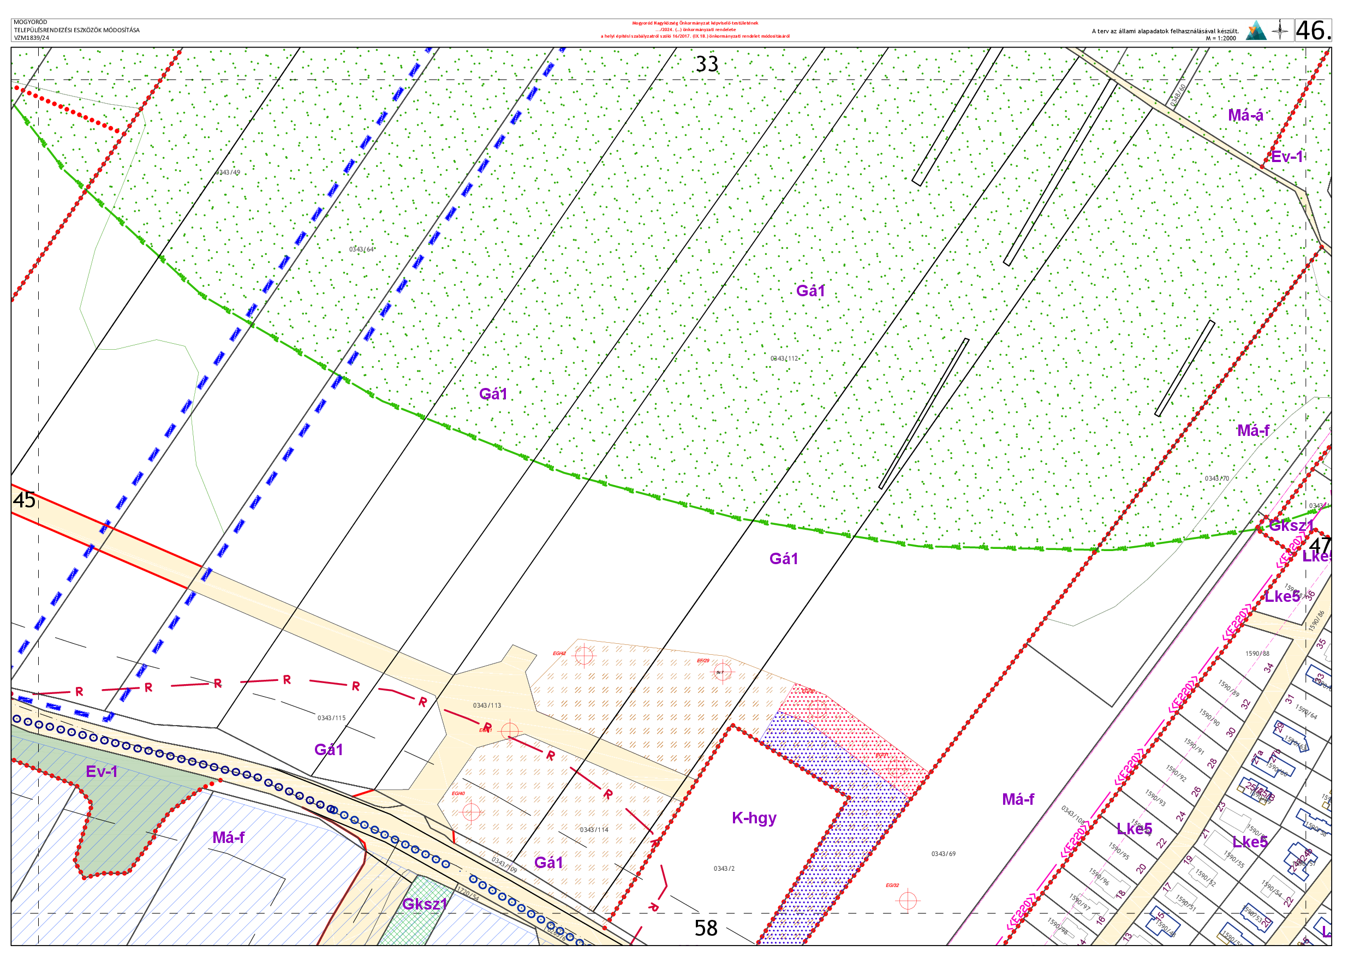
Task: Click the VZM1839/24 project code text
Action: coord(32,38)
